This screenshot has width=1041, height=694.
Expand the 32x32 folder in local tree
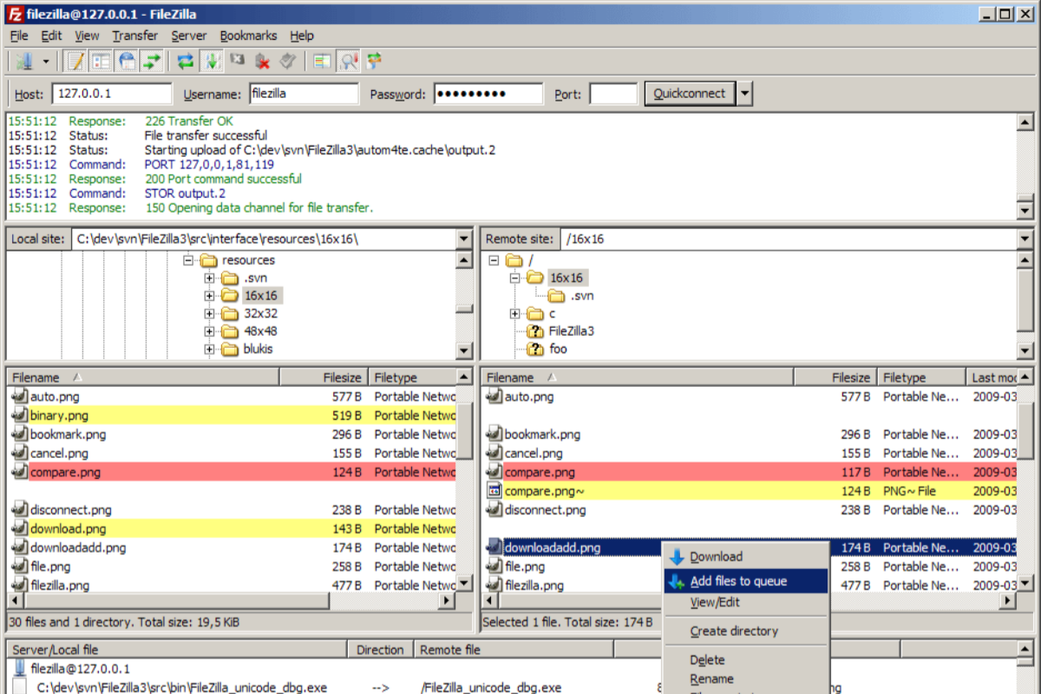tap(209, 313)
